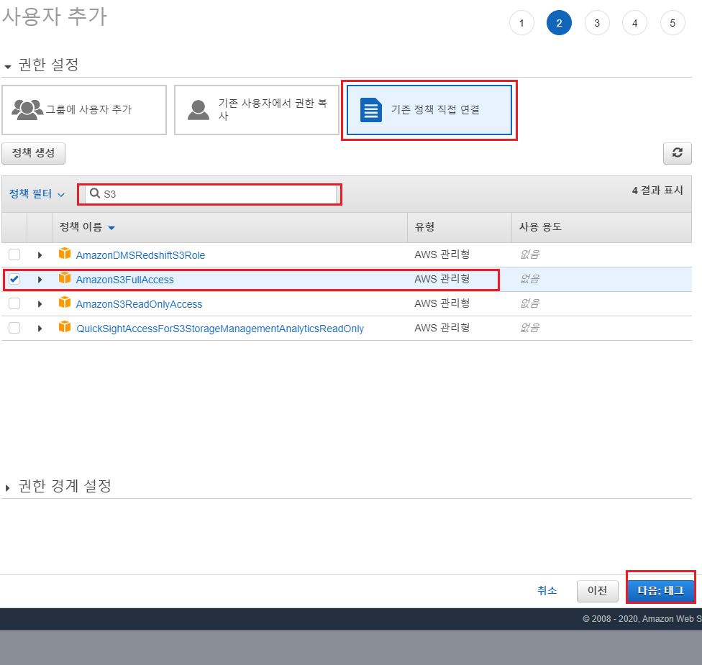The image size is (702, 665).
Task: Click the orange box icon beside AmazonDMSRedshiftS3Role
Action: (65, 254)
